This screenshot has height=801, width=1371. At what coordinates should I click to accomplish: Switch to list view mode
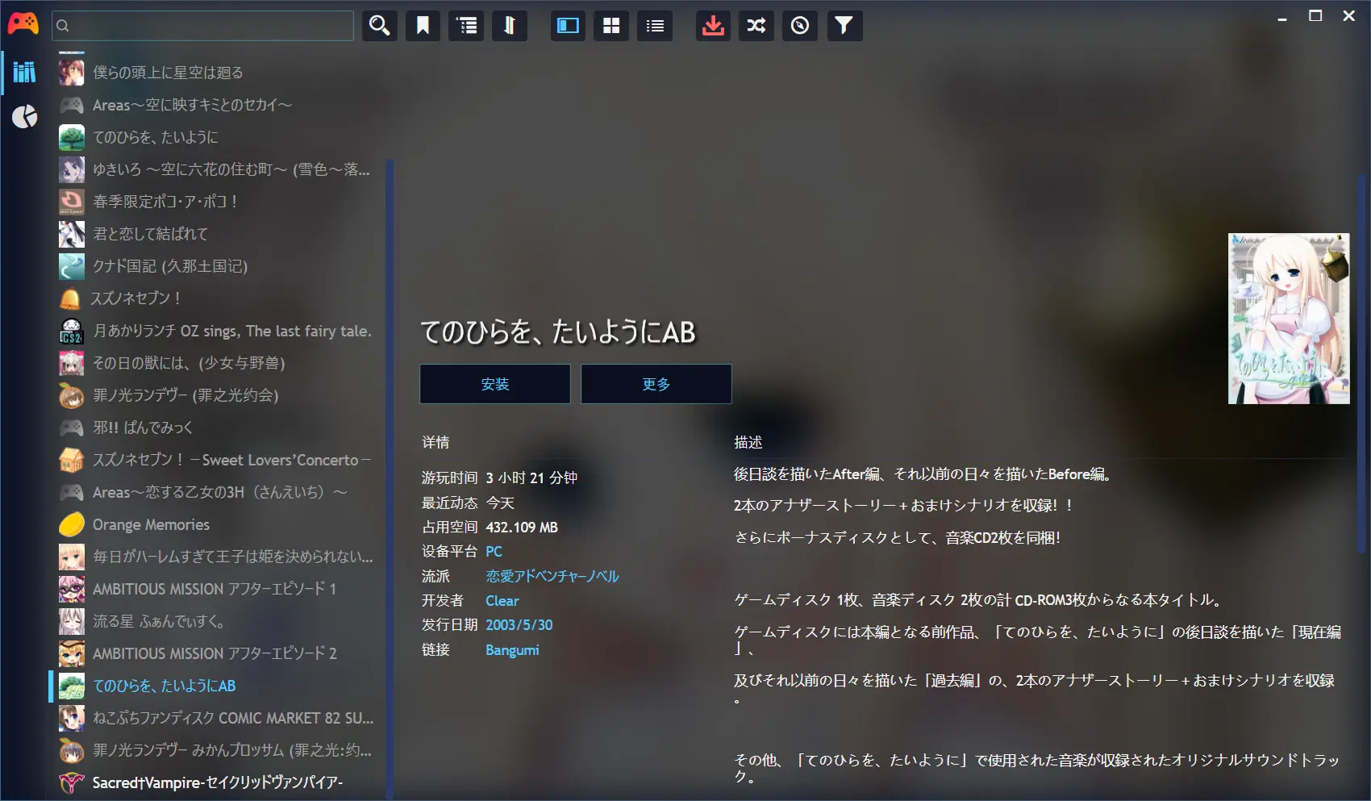point(655,26)
